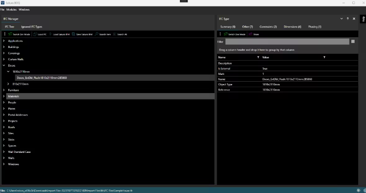Viewport: 366px width, 193px height.
Task: Toggle theme icon in the status bar
Action: [358, 190]
